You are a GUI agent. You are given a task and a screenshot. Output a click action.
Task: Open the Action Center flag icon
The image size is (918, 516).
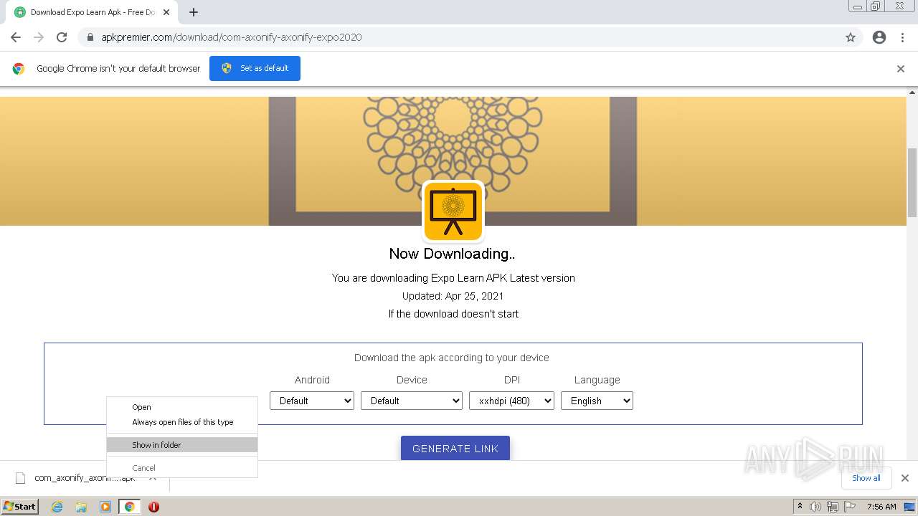point(850,507)
